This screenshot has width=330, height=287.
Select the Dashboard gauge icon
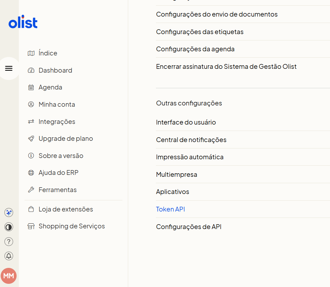[31, 70]
